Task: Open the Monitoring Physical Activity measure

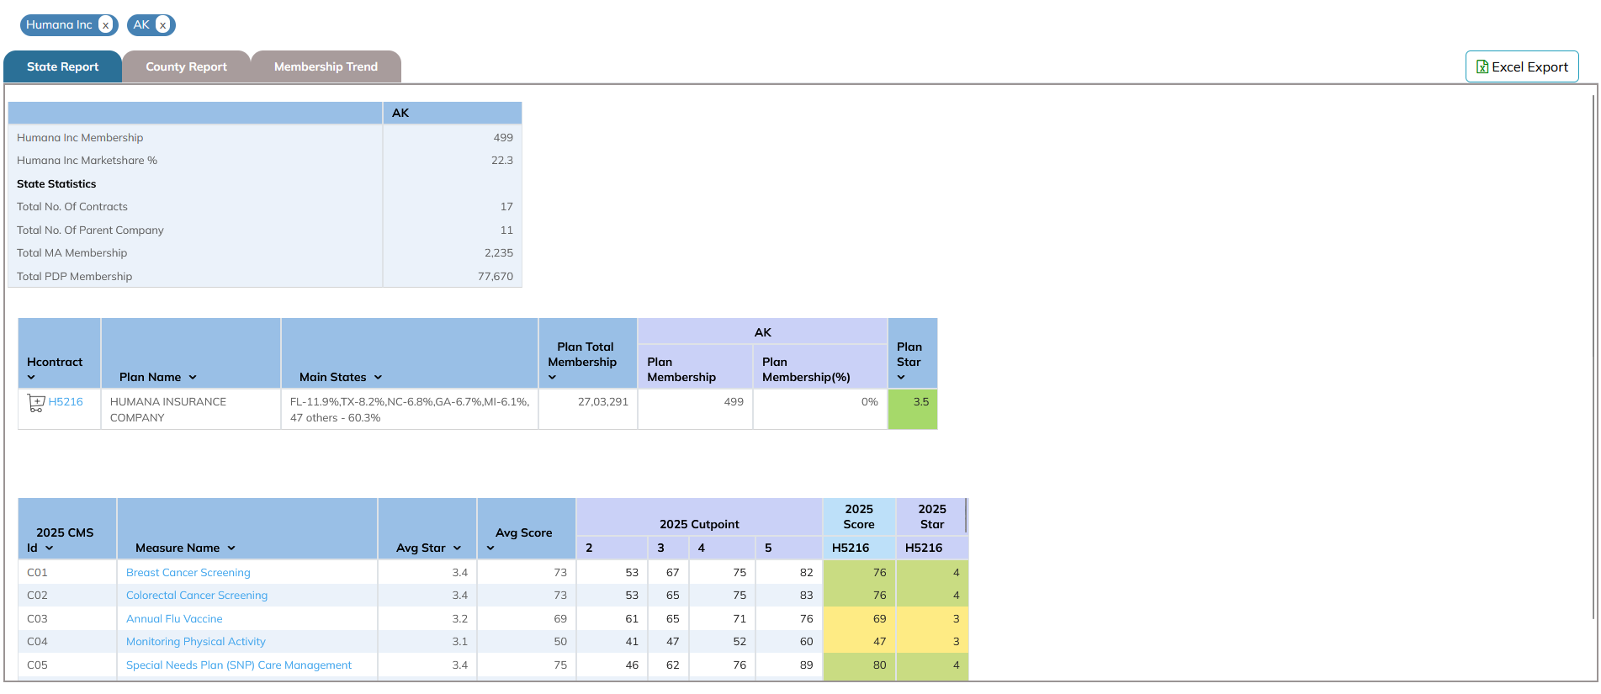Action: (x=196, y=642)
